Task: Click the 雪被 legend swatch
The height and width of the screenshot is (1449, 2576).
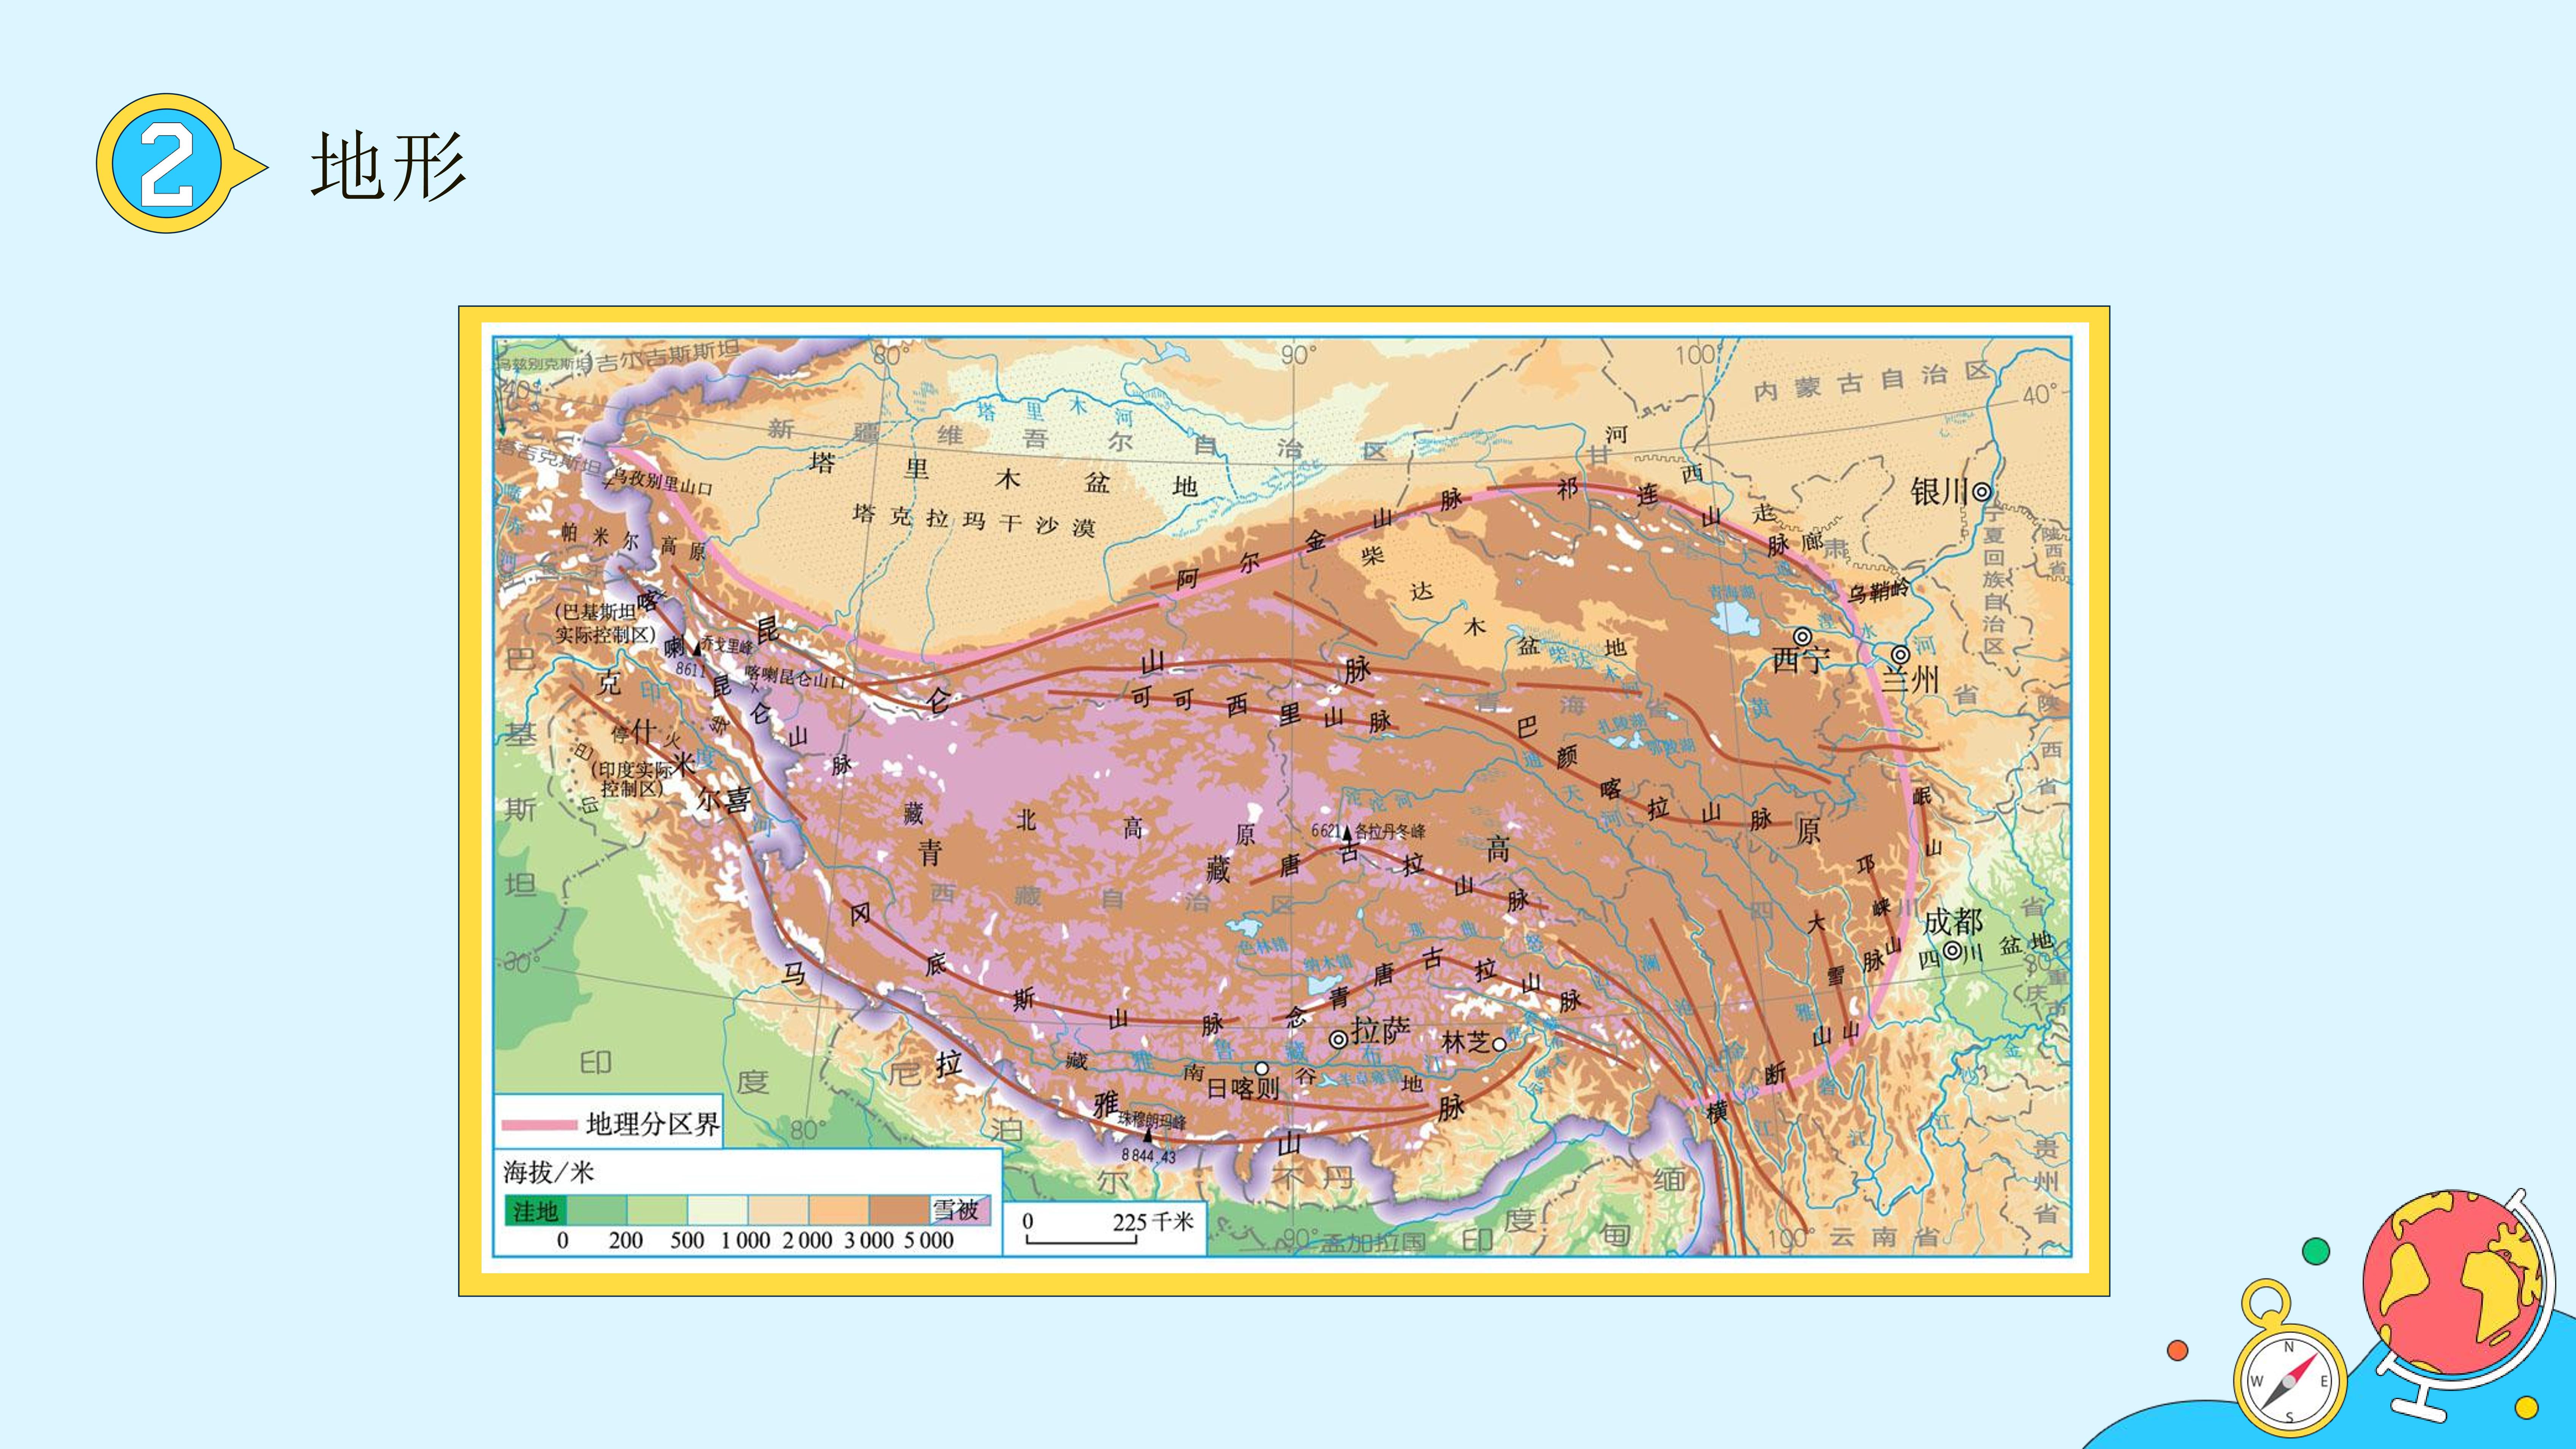Action: (960, 1211)
